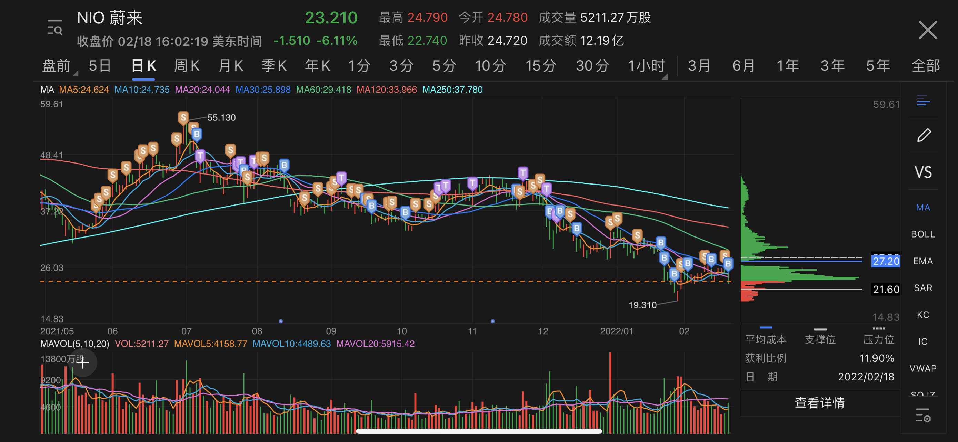Switch to the 周K weekly chart tab
The width and height of the screenshot is (958, 442).
tap(187, 66)
